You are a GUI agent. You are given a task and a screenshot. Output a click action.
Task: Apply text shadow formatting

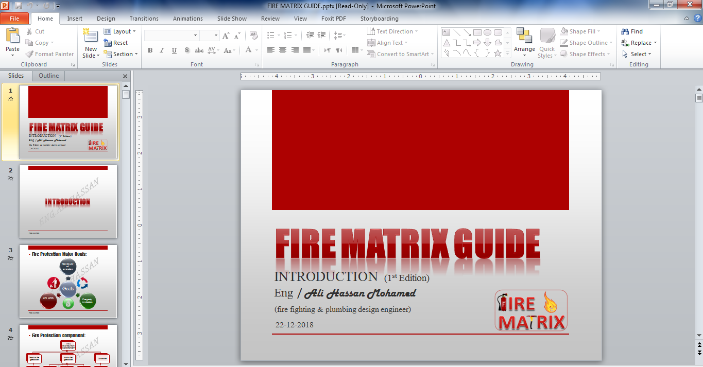coord(186,50)
